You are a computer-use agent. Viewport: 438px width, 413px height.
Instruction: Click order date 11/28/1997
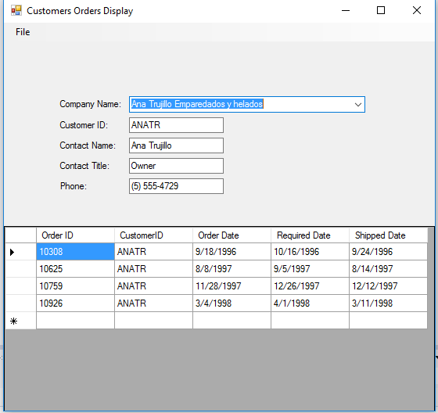pos(232,286)
